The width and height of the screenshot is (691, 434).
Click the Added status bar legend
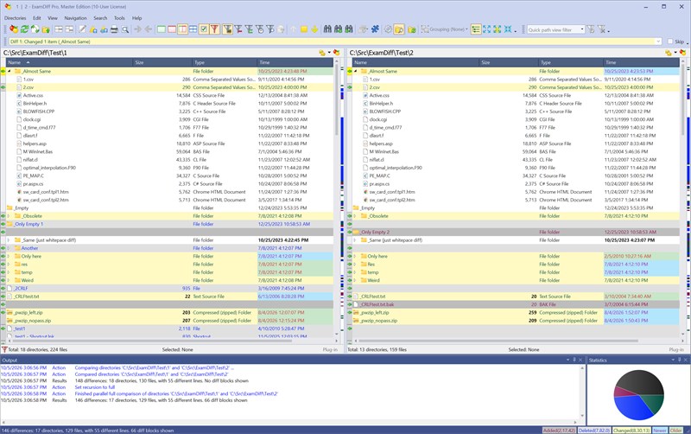point(559,431)
